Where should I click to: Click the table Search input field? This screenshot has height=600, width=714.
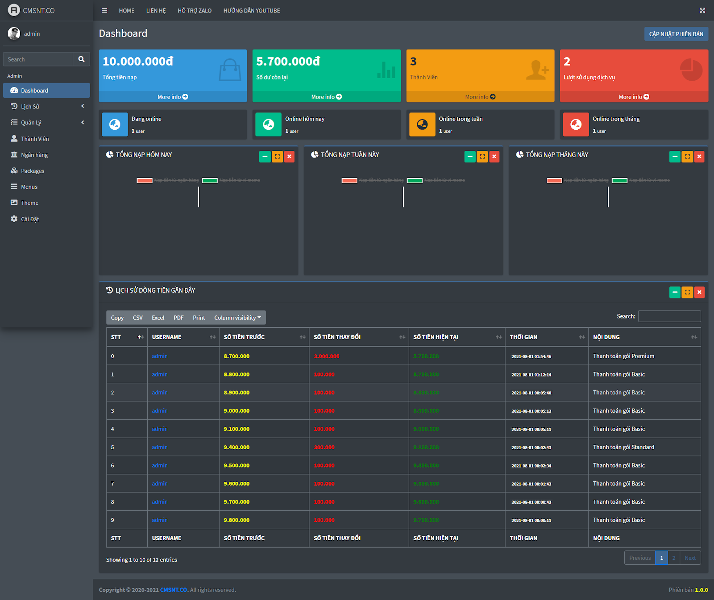[669, 316]
